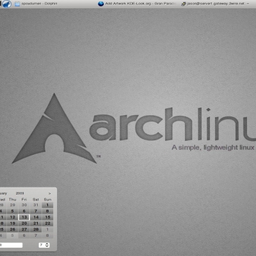Viewport: 256px width, 256px height.
Task: Select greyed-out March 6 in the bottom row
Action: click(24, 236)
